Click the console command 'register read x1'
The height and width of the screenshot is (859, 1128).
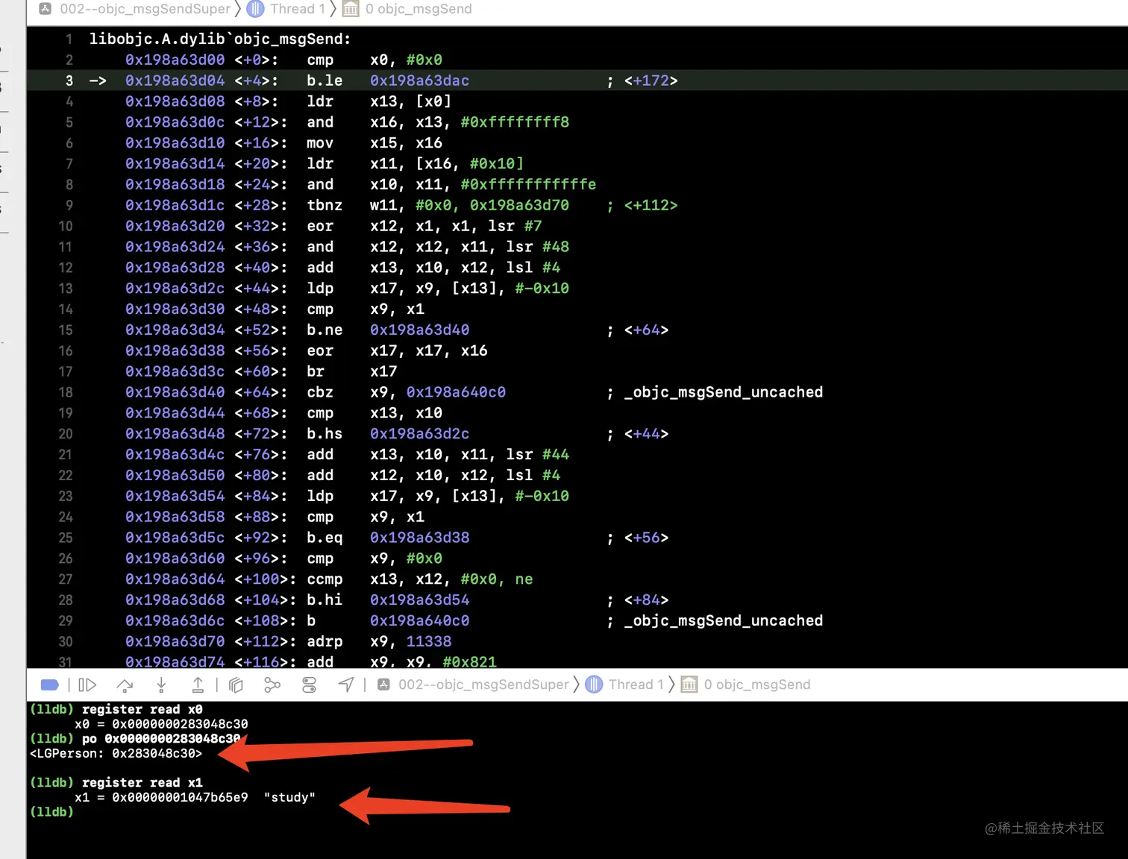coord(142,782)
